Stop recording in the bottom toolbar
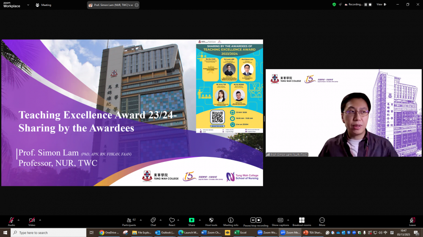This screenshot has width=423, height=237. (x=258, y=220)
